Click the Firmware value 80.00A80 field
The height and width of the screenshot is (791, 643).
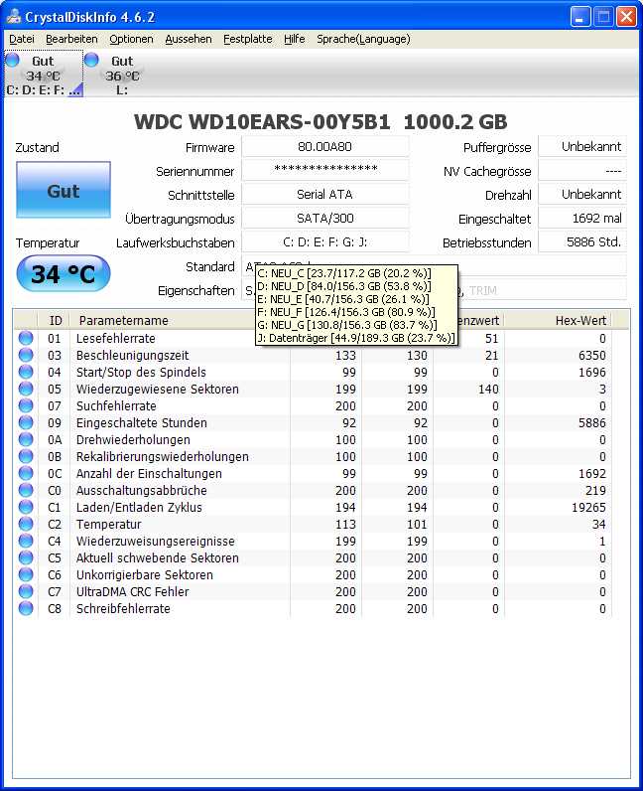pos(325,147)
